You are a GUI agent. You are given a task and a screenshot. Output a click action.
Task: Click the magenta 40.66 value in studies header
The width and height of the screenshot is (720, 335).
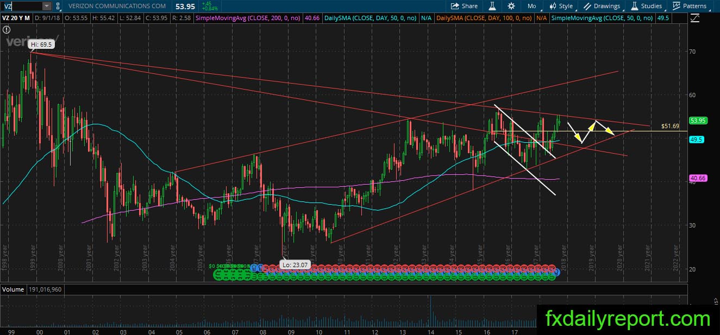tap(312, 18)
